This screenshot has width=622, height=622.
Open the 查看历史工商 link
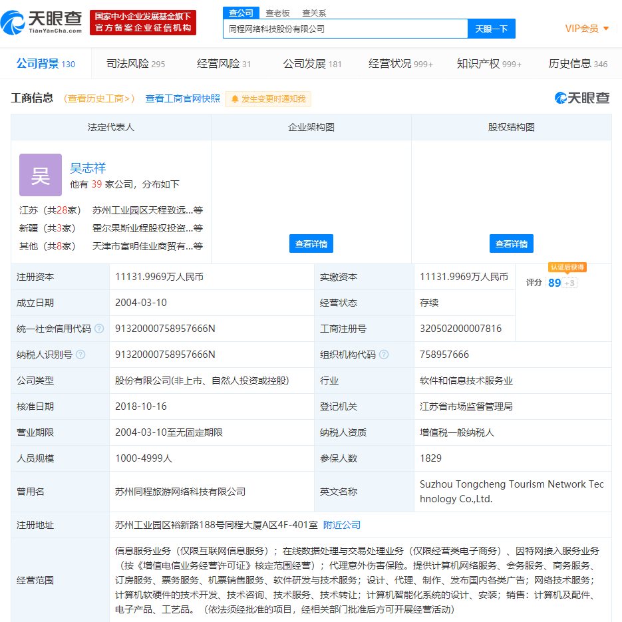pyautogui.click(x=99, y=98)
